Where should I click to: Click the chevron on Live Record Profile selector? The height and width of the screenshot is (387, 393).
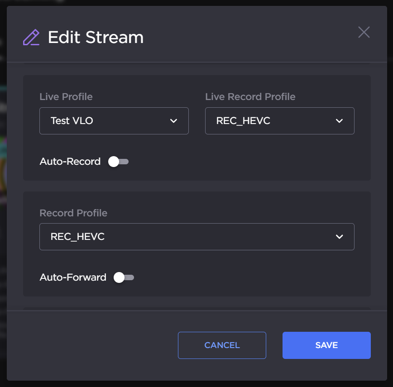click(x=339, y=121)
